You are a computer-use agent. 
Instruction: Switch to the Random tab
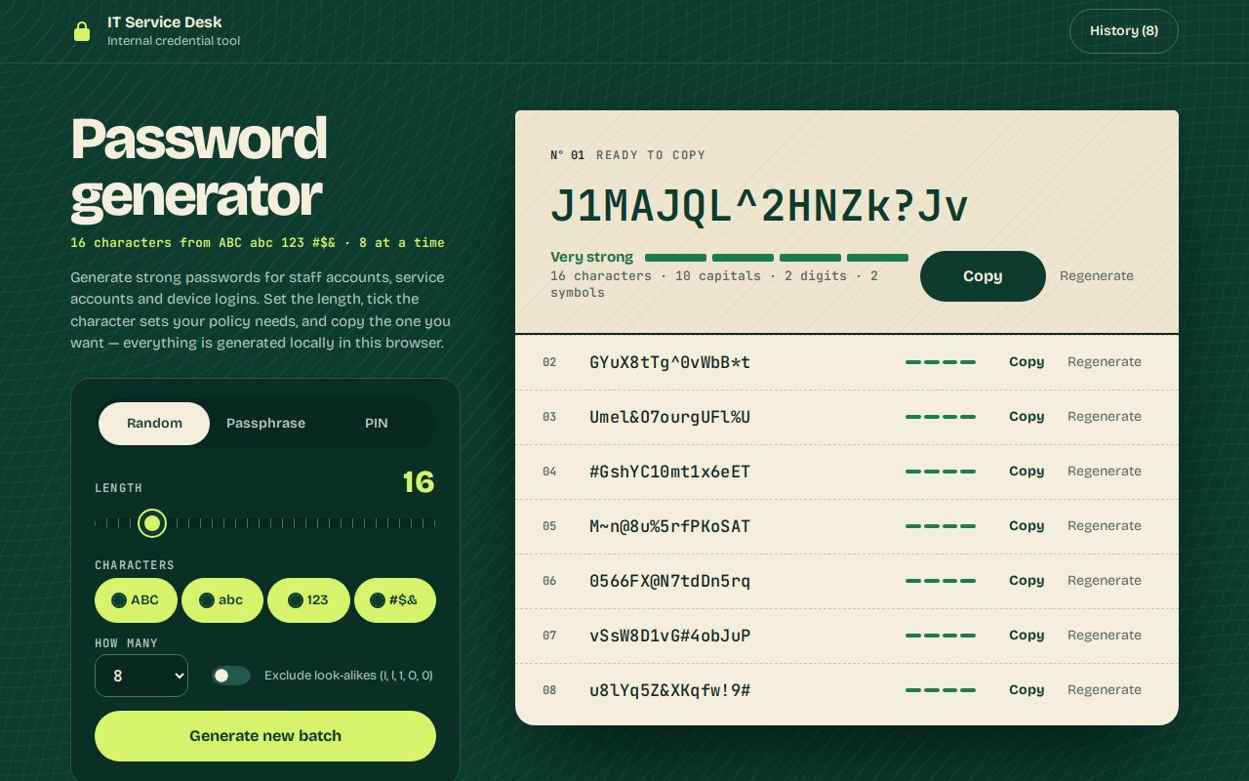154,424
